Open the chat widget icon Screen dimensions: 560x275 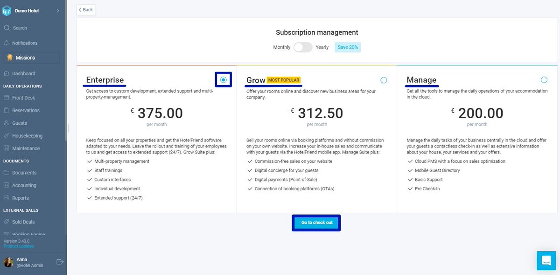(x=546, y=261)
